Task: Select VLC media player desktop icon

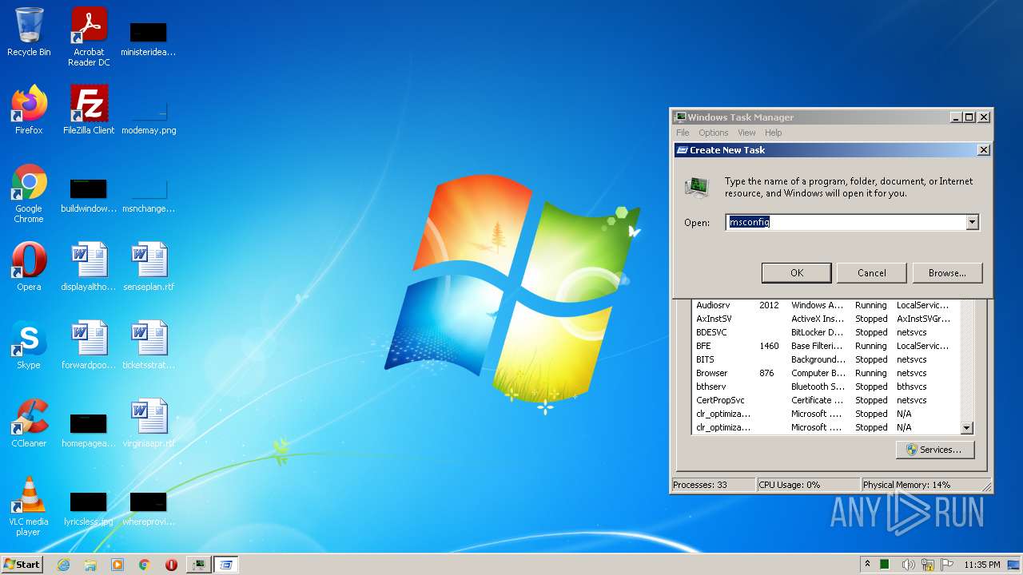Action: 29,506
